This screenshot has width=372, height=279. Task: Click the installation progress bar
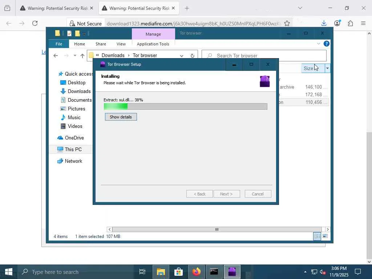pos(186,106)
